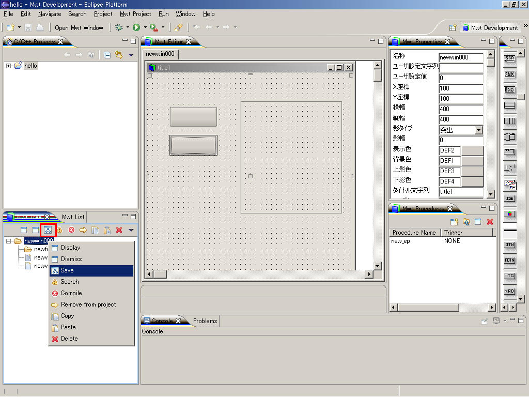Collapse the newwin000 node in Mwt Tree
The width and height of the screenshot is (529, 397).
click(x=8, y=241)
